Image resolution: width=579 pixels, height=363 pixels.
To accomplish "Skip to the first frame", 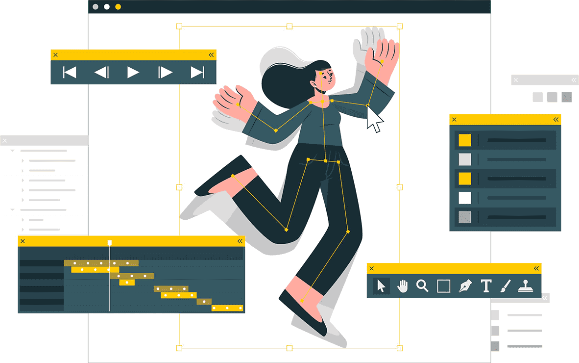I will (70, 73).
